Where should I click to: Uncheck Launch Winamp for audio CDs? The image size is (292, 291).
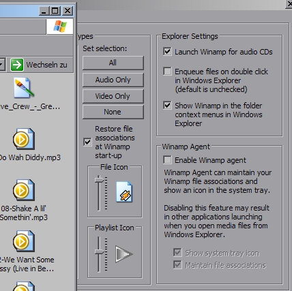click(167, 52)
